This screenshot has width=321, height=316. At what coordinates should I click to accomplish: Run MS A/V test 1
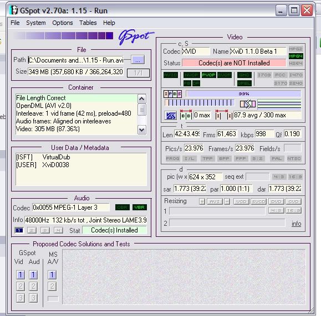tap(52, 274)
